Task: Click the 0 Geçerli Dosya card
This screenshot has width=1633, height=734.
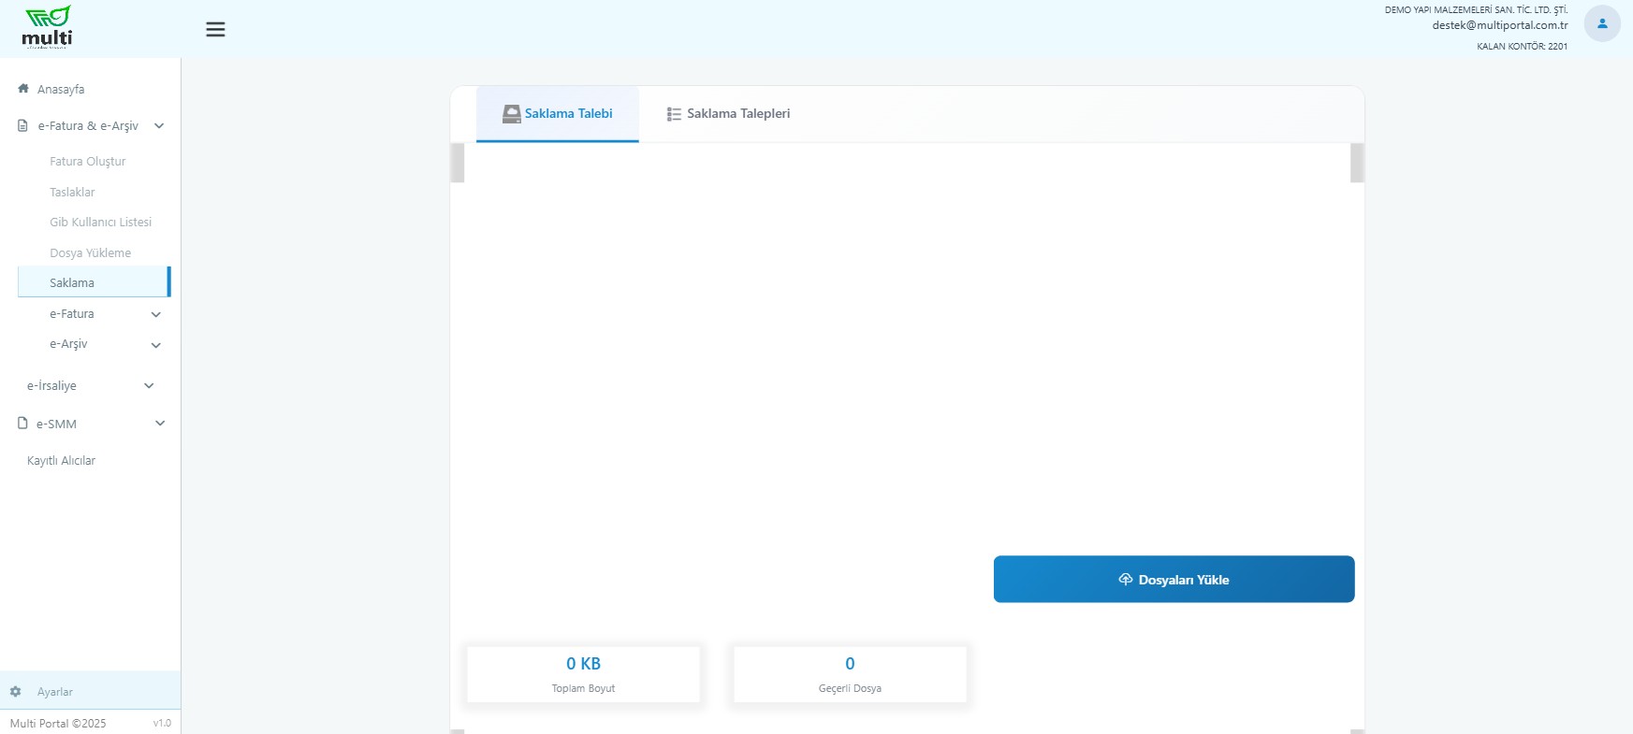Action: click(850, 674)
